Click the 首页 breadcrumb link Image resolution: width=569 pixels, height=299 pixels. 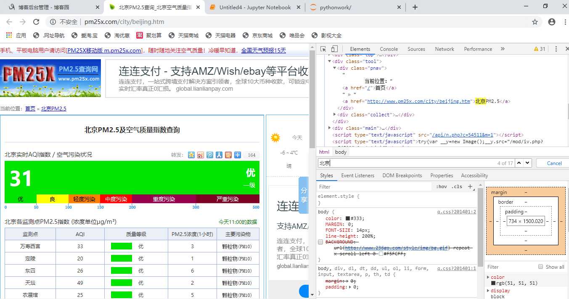[30, 108]
